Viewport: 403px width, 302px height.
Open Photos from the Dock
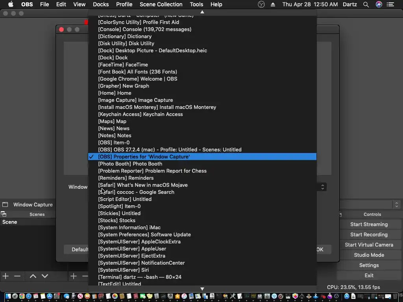[115, 296]
